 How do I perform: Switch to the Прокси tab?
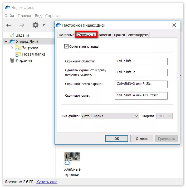(119, 35)
